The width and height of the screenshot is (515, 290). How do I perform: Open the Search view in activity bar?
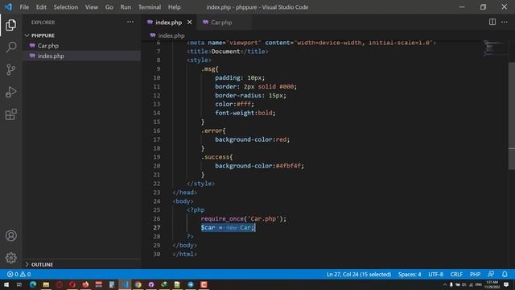pyautogui.click(x=10, y=47)
